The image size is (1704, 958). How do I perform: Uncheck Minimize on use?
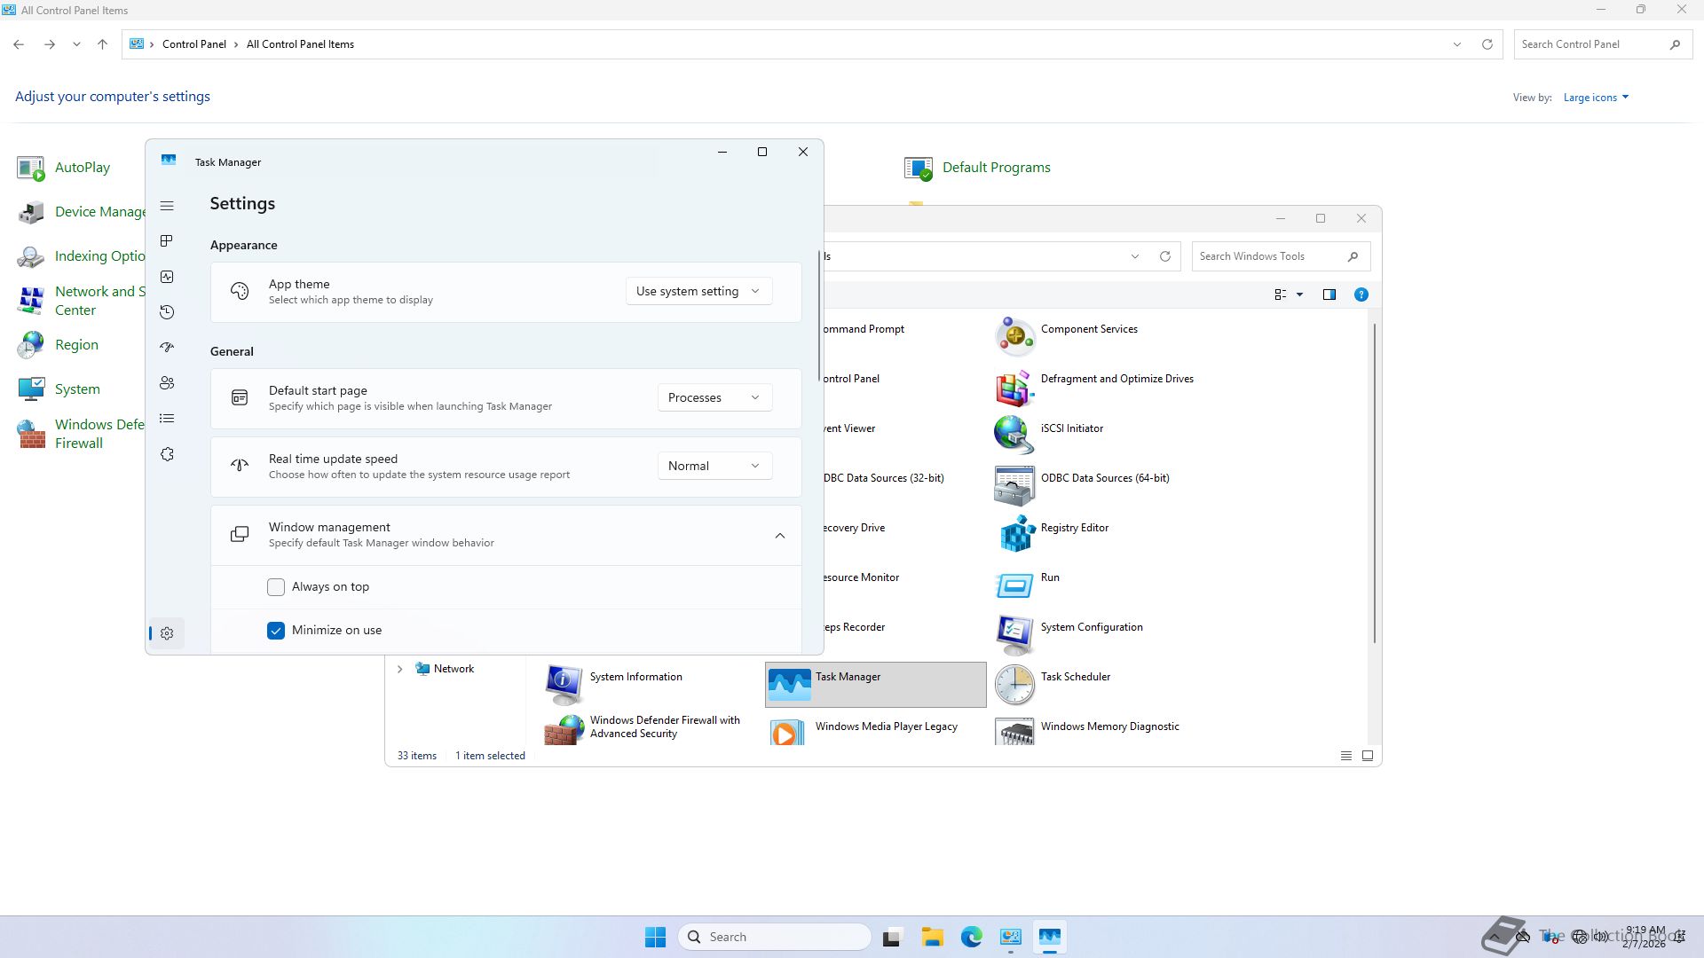[x=276, y=631]
